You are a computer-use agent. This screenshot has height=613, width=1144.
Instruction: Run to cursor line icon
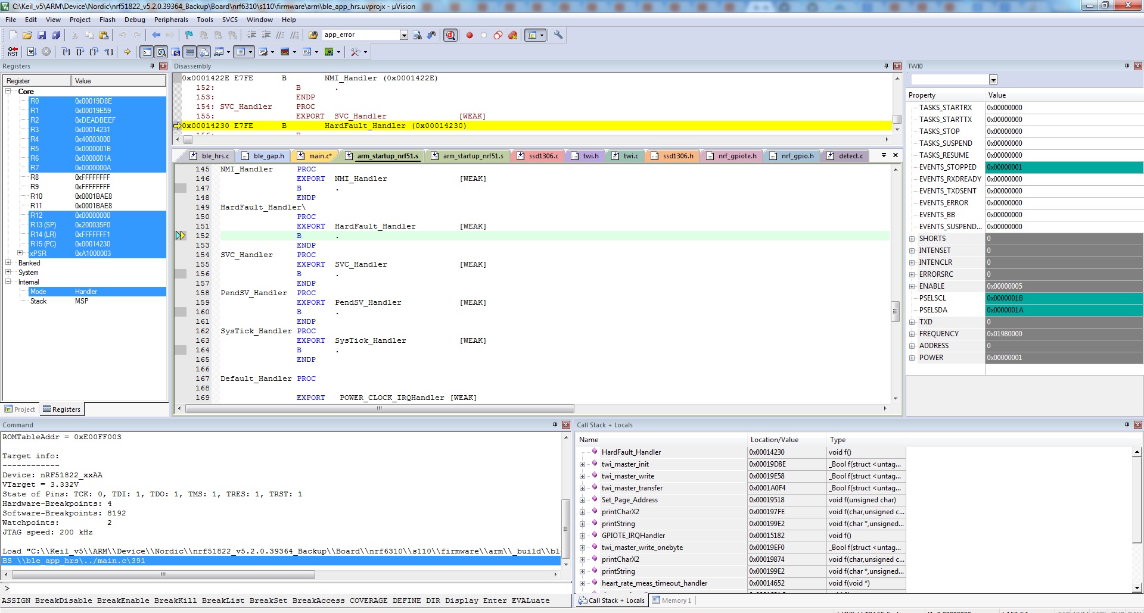pos(109,52)
